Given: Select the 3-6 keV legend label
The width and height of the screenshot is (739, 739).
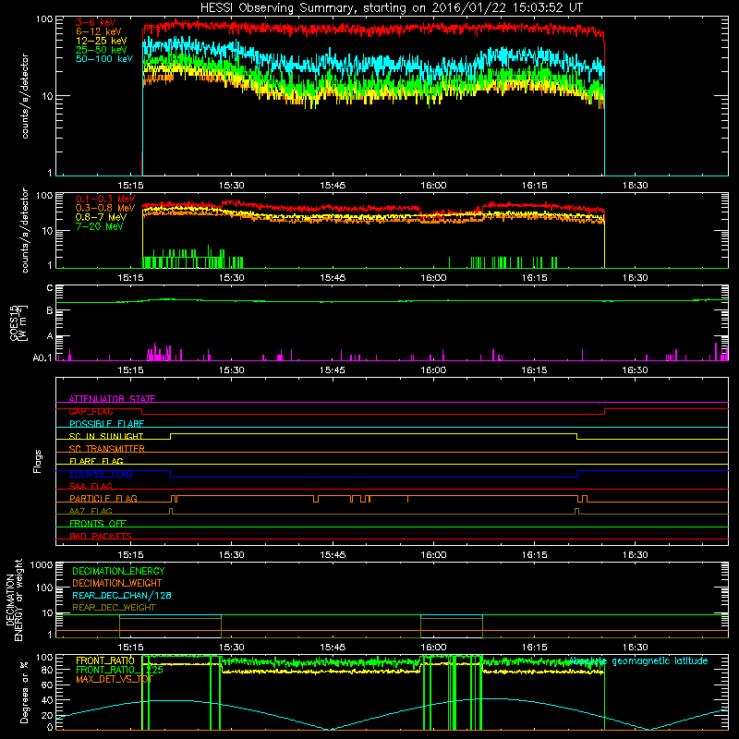Looking at the screenshot, I should point(95,22).
